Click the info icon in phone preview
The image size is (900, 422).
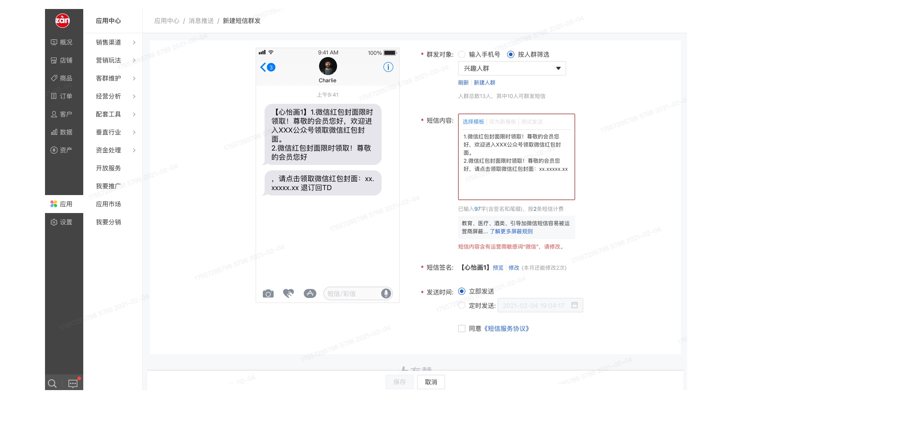388,67
